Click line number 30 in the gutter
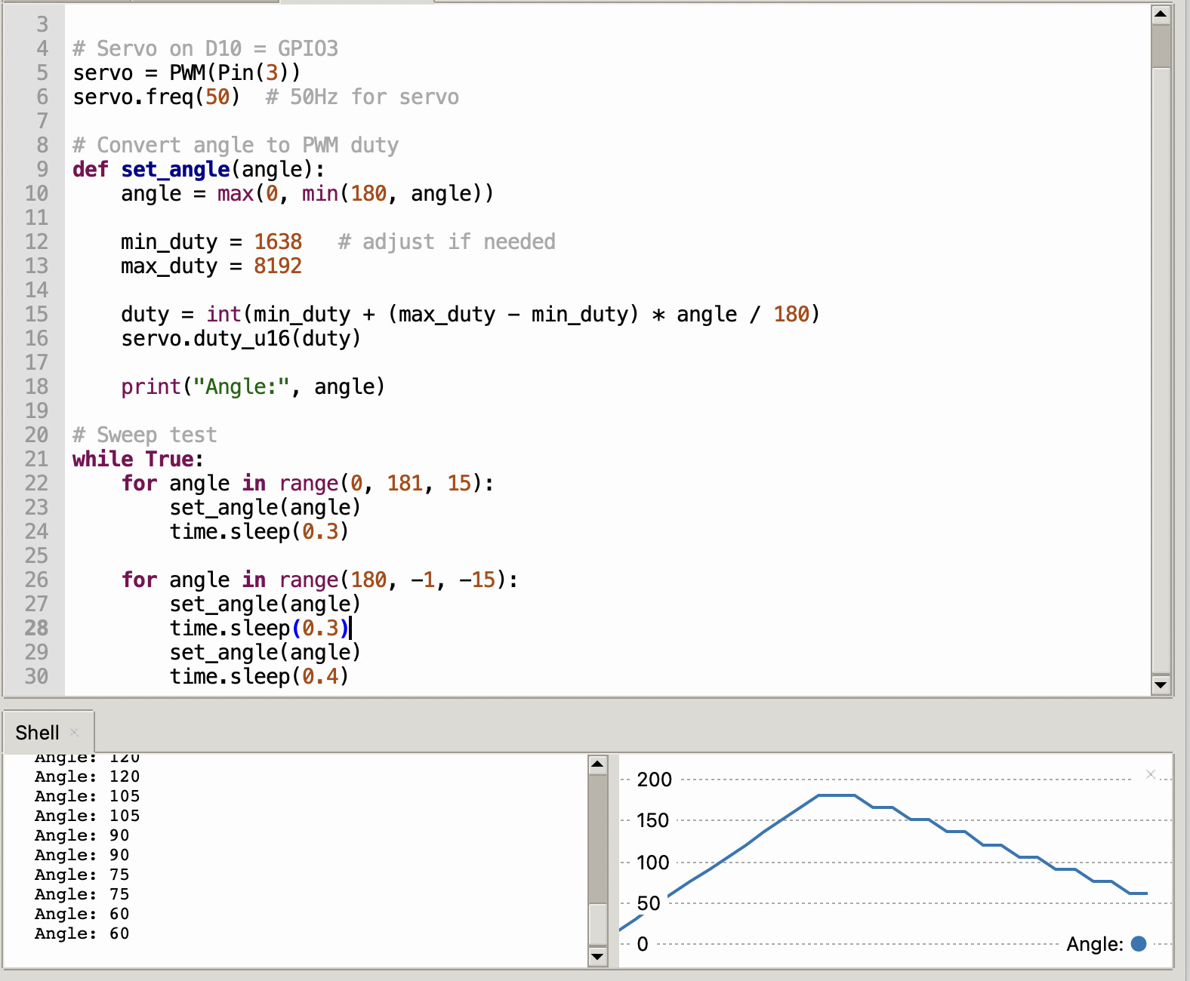This screenshot has width=1190, height=981. [36, 677]
